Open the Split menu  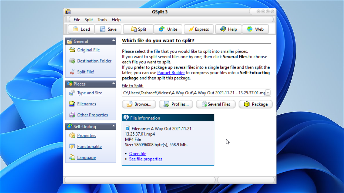89,20
